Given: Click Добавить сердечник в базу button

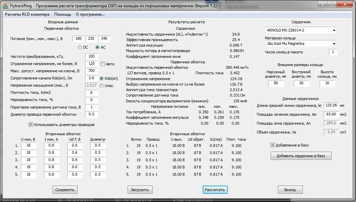Looking at the screenshot, I should (x=301, y=156).
